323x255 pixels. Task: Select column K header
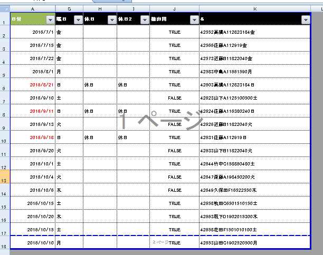click(x=255, y=9)
